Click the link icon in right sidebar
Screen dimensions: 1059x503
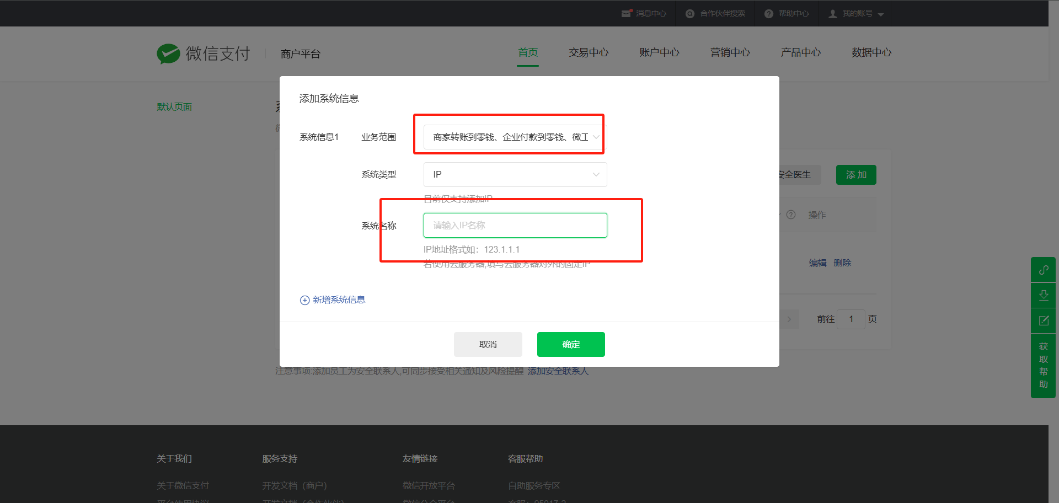pyautogui.click(x=1043, y=270)
